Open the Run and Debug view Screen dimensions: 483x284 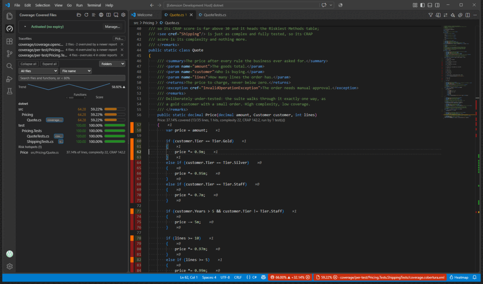click(x=10, y=79)
